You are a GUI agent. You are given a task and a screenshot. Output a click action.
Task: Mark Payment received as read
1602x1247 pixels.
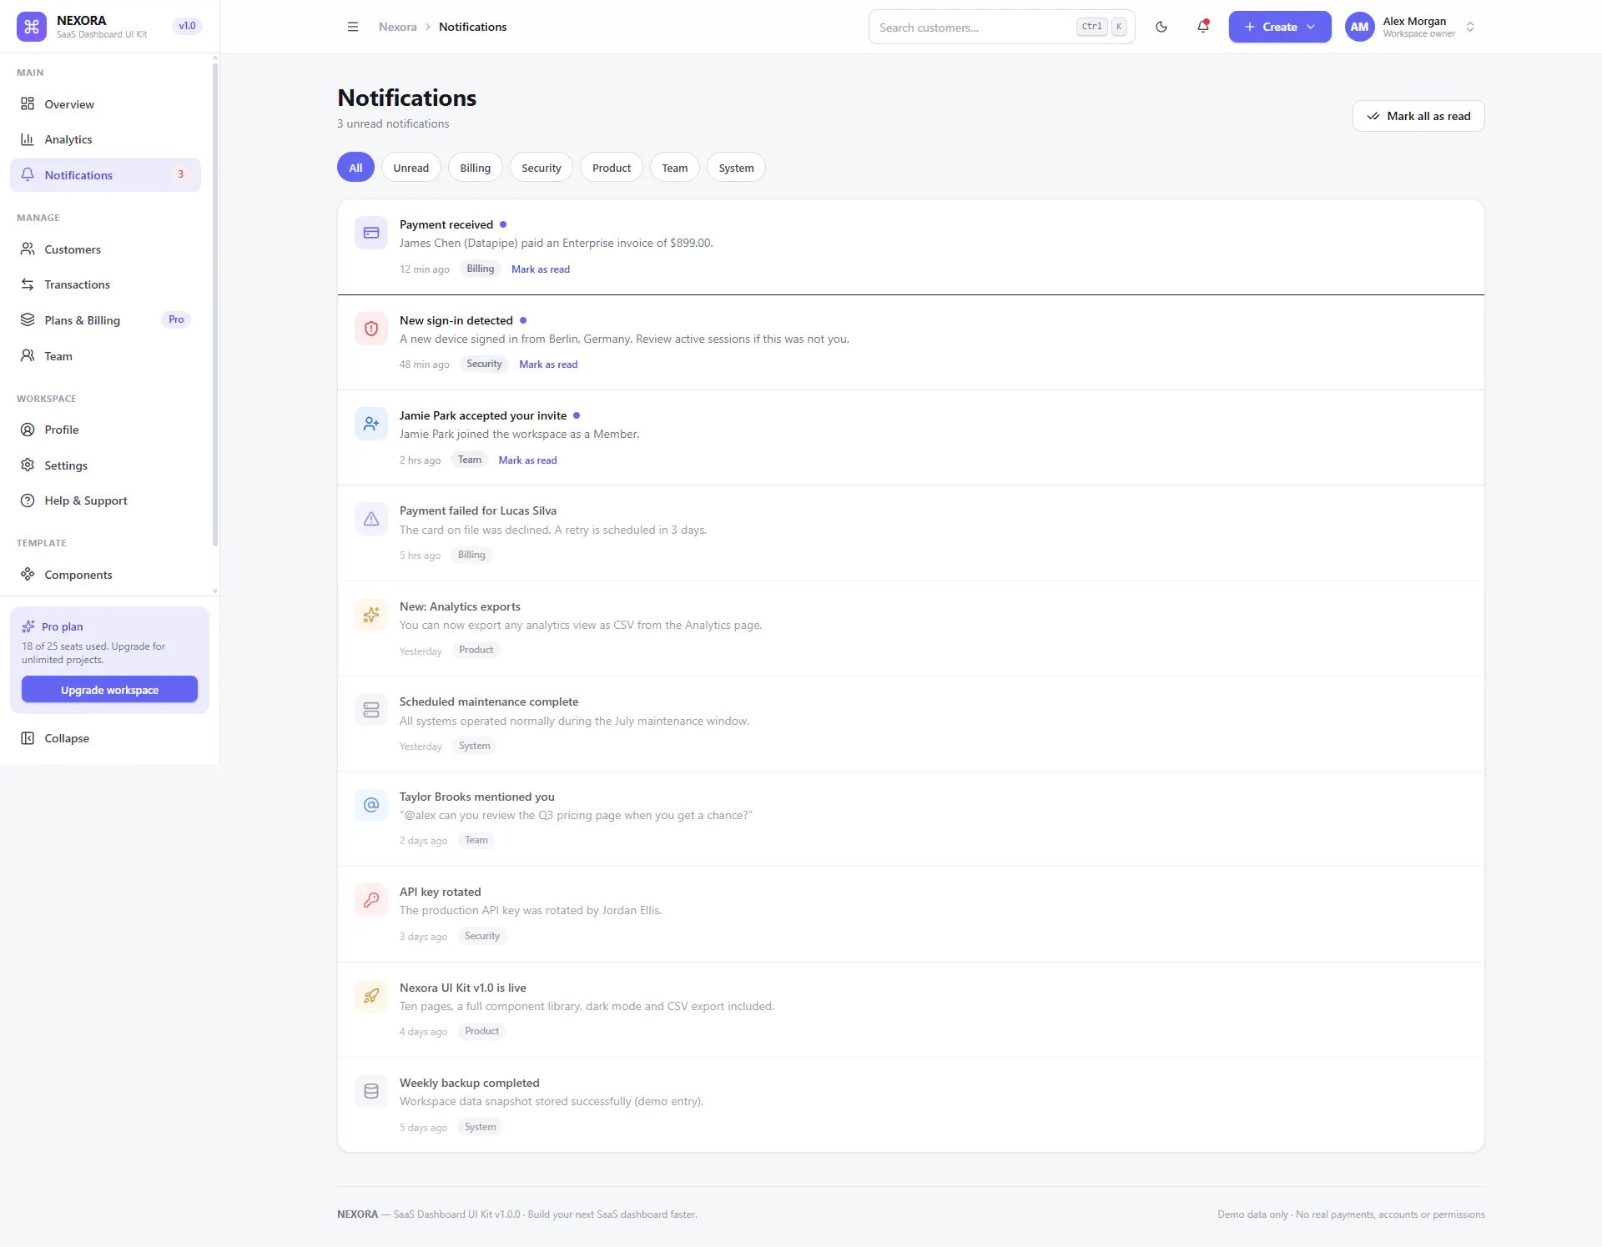click(x=541, y=269)
